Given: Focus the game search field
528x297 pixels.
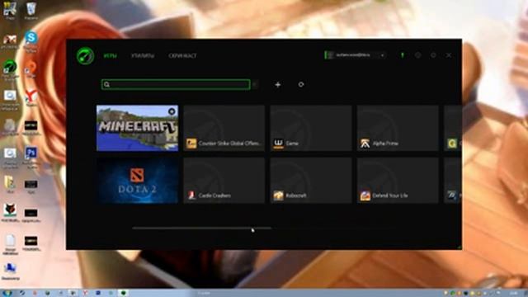Looking at the screenshot, I should [x=176, y=84].
